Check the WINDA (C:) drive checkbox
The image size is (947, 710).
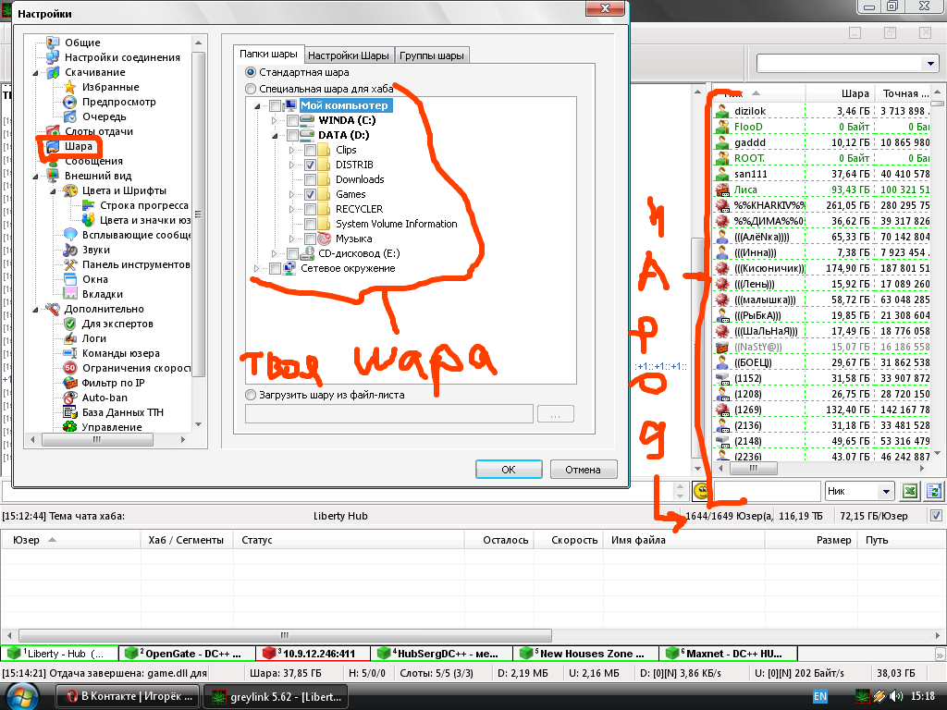292,120
